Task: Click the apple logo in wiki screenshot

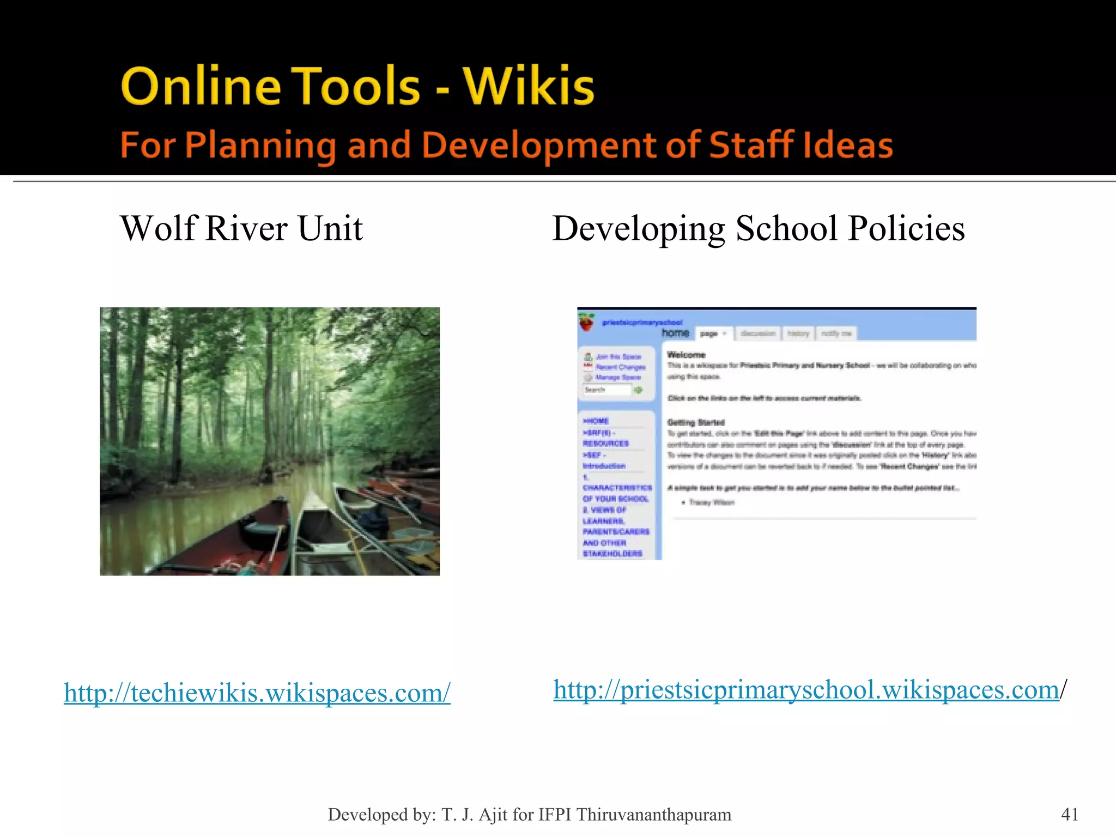Action: tap(586, 322)
